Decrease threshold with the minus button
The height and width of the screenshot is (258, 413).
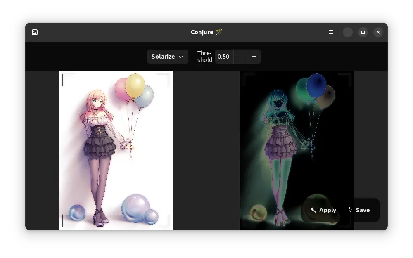click(x=240, y=57)
